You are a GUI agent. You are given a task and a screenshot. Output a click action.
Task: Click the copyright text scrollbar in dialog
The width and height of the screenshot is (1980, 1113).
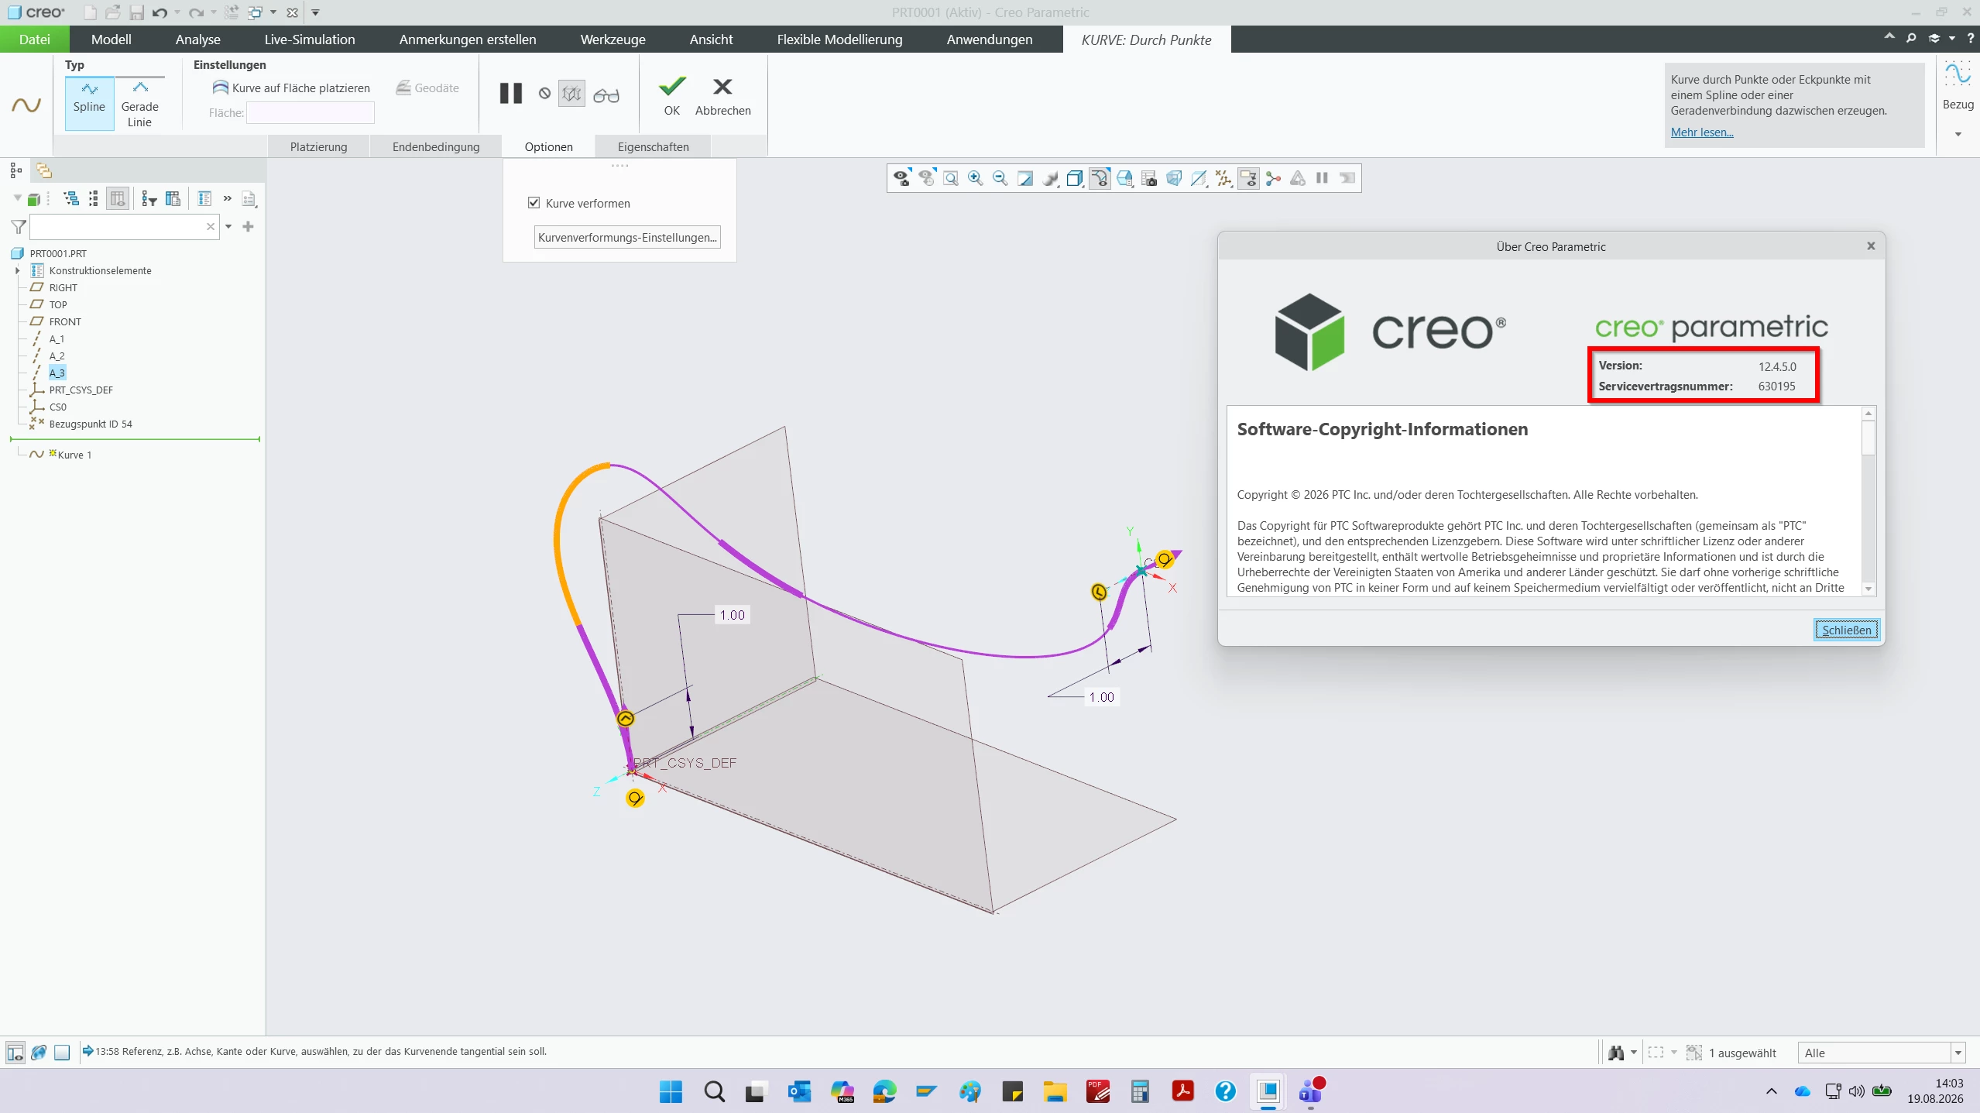click(1868, 500)
